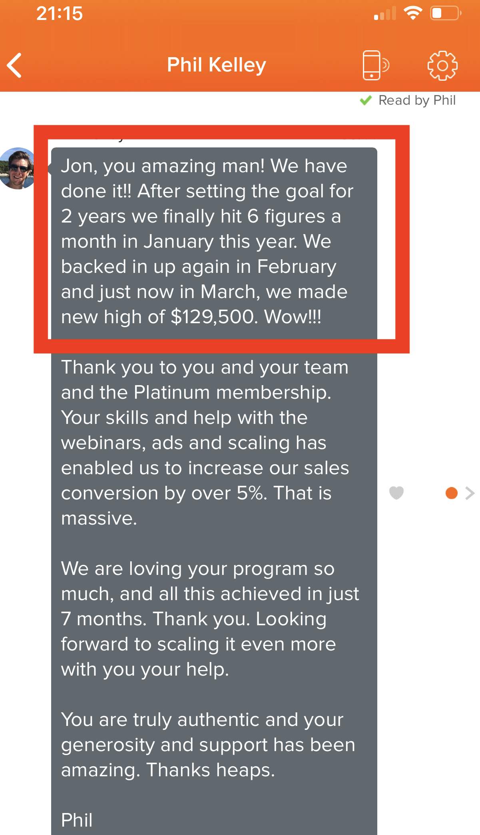Tap the Wi-Fi status icon
Screen dimensions: 480x835
click(x=413, y=13)
